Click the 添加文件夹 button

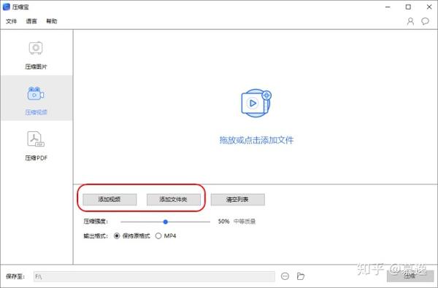[174, 200]
